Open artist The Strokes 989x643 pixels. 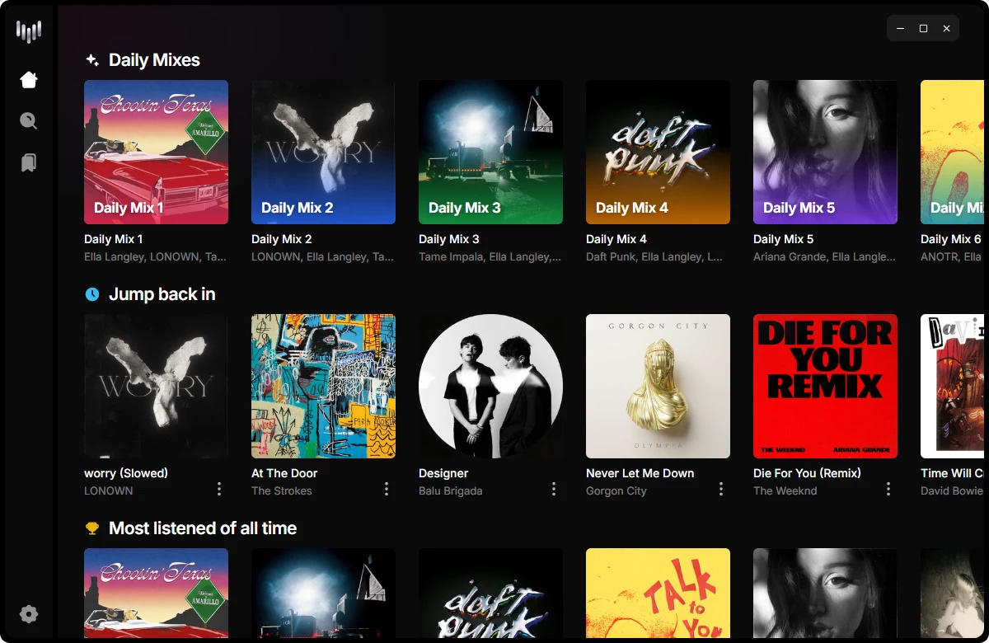click(282, 490)
